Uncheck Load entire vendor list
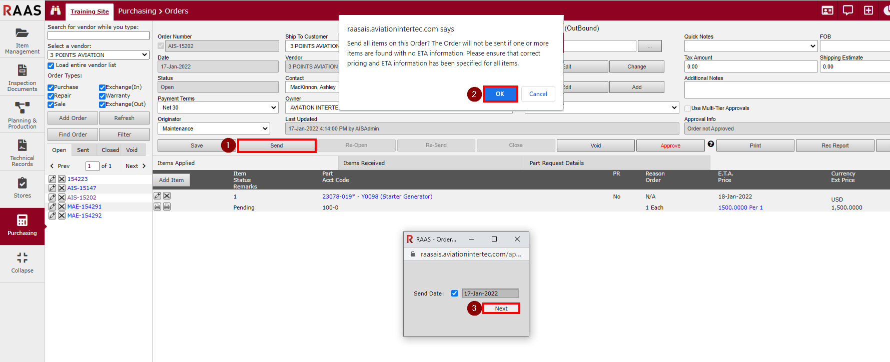Screen dimensions: 890x362 tap(51, 65)
